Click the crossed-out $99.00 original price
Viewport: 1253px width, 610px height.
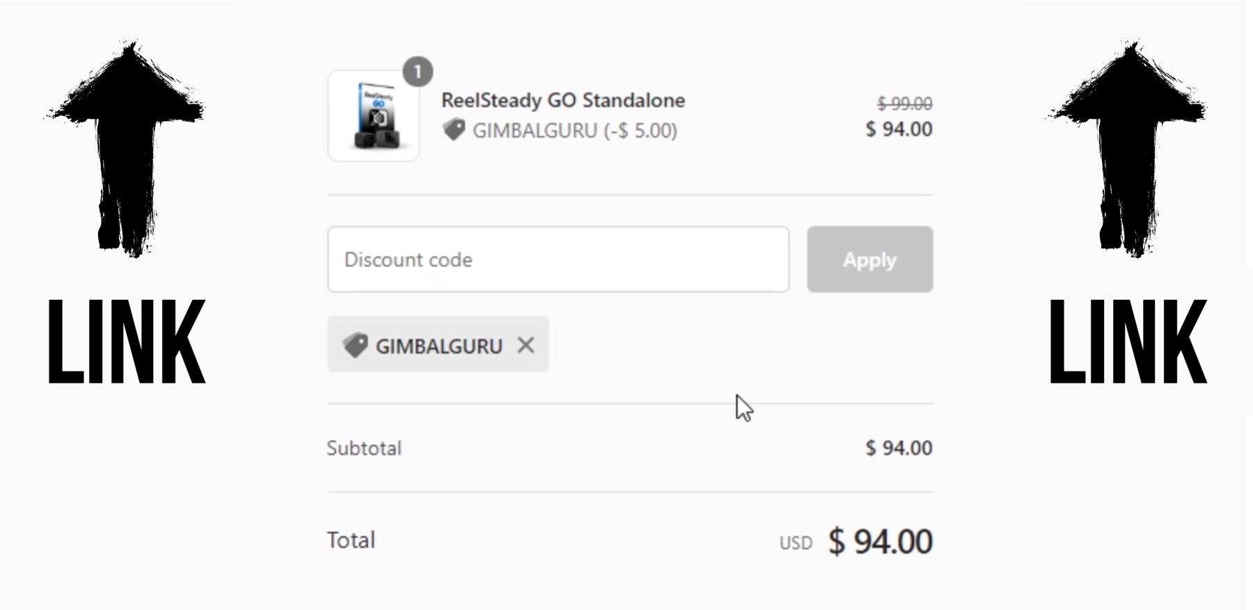[904, 102]
